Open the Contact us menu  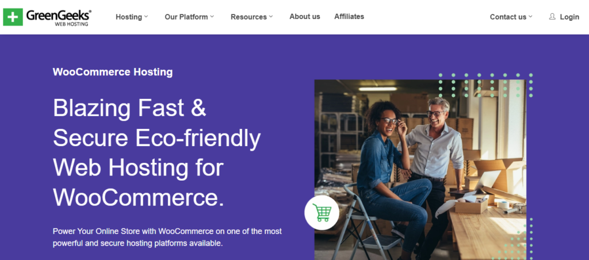(508, 17)
